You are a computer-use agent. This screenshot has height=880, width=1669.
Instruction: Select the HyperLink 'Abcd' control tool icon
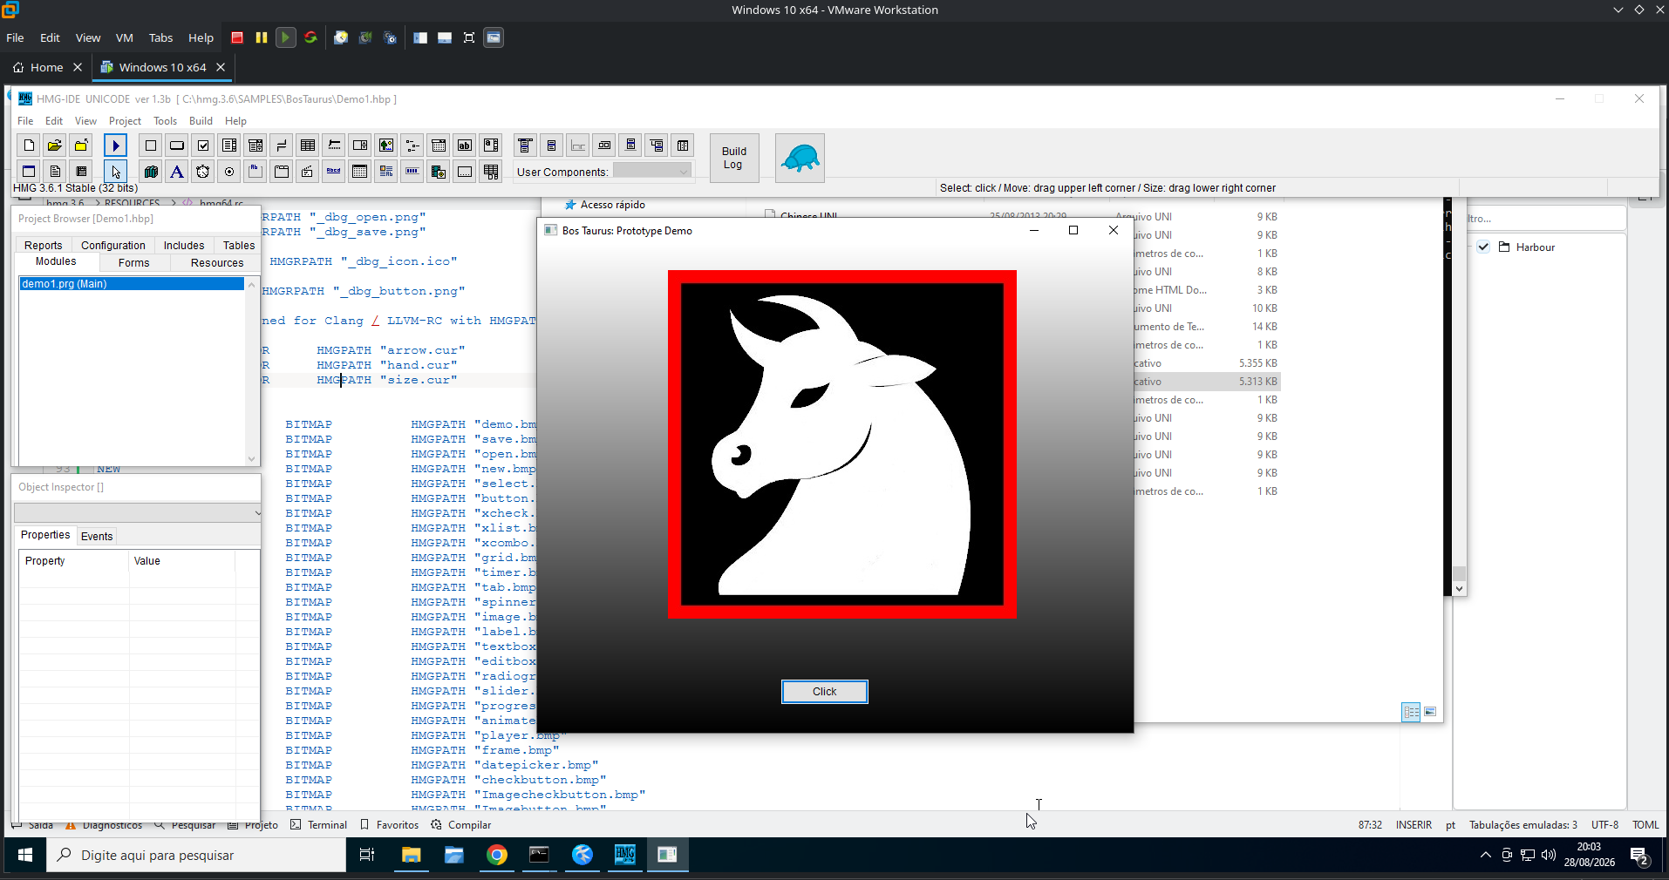point(334,172)
